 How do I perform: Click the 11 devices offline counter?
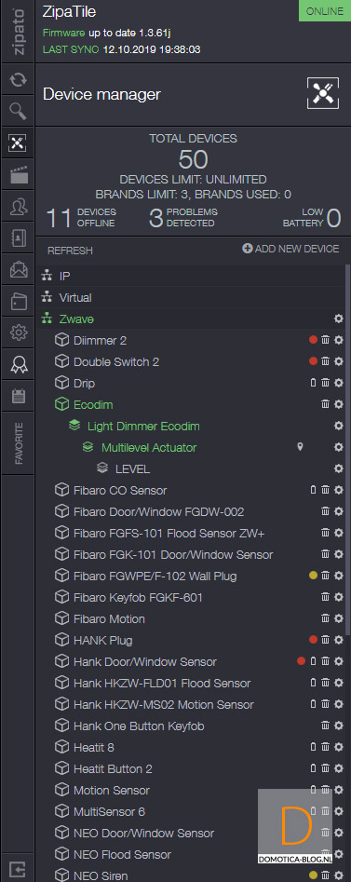(80, 218)
